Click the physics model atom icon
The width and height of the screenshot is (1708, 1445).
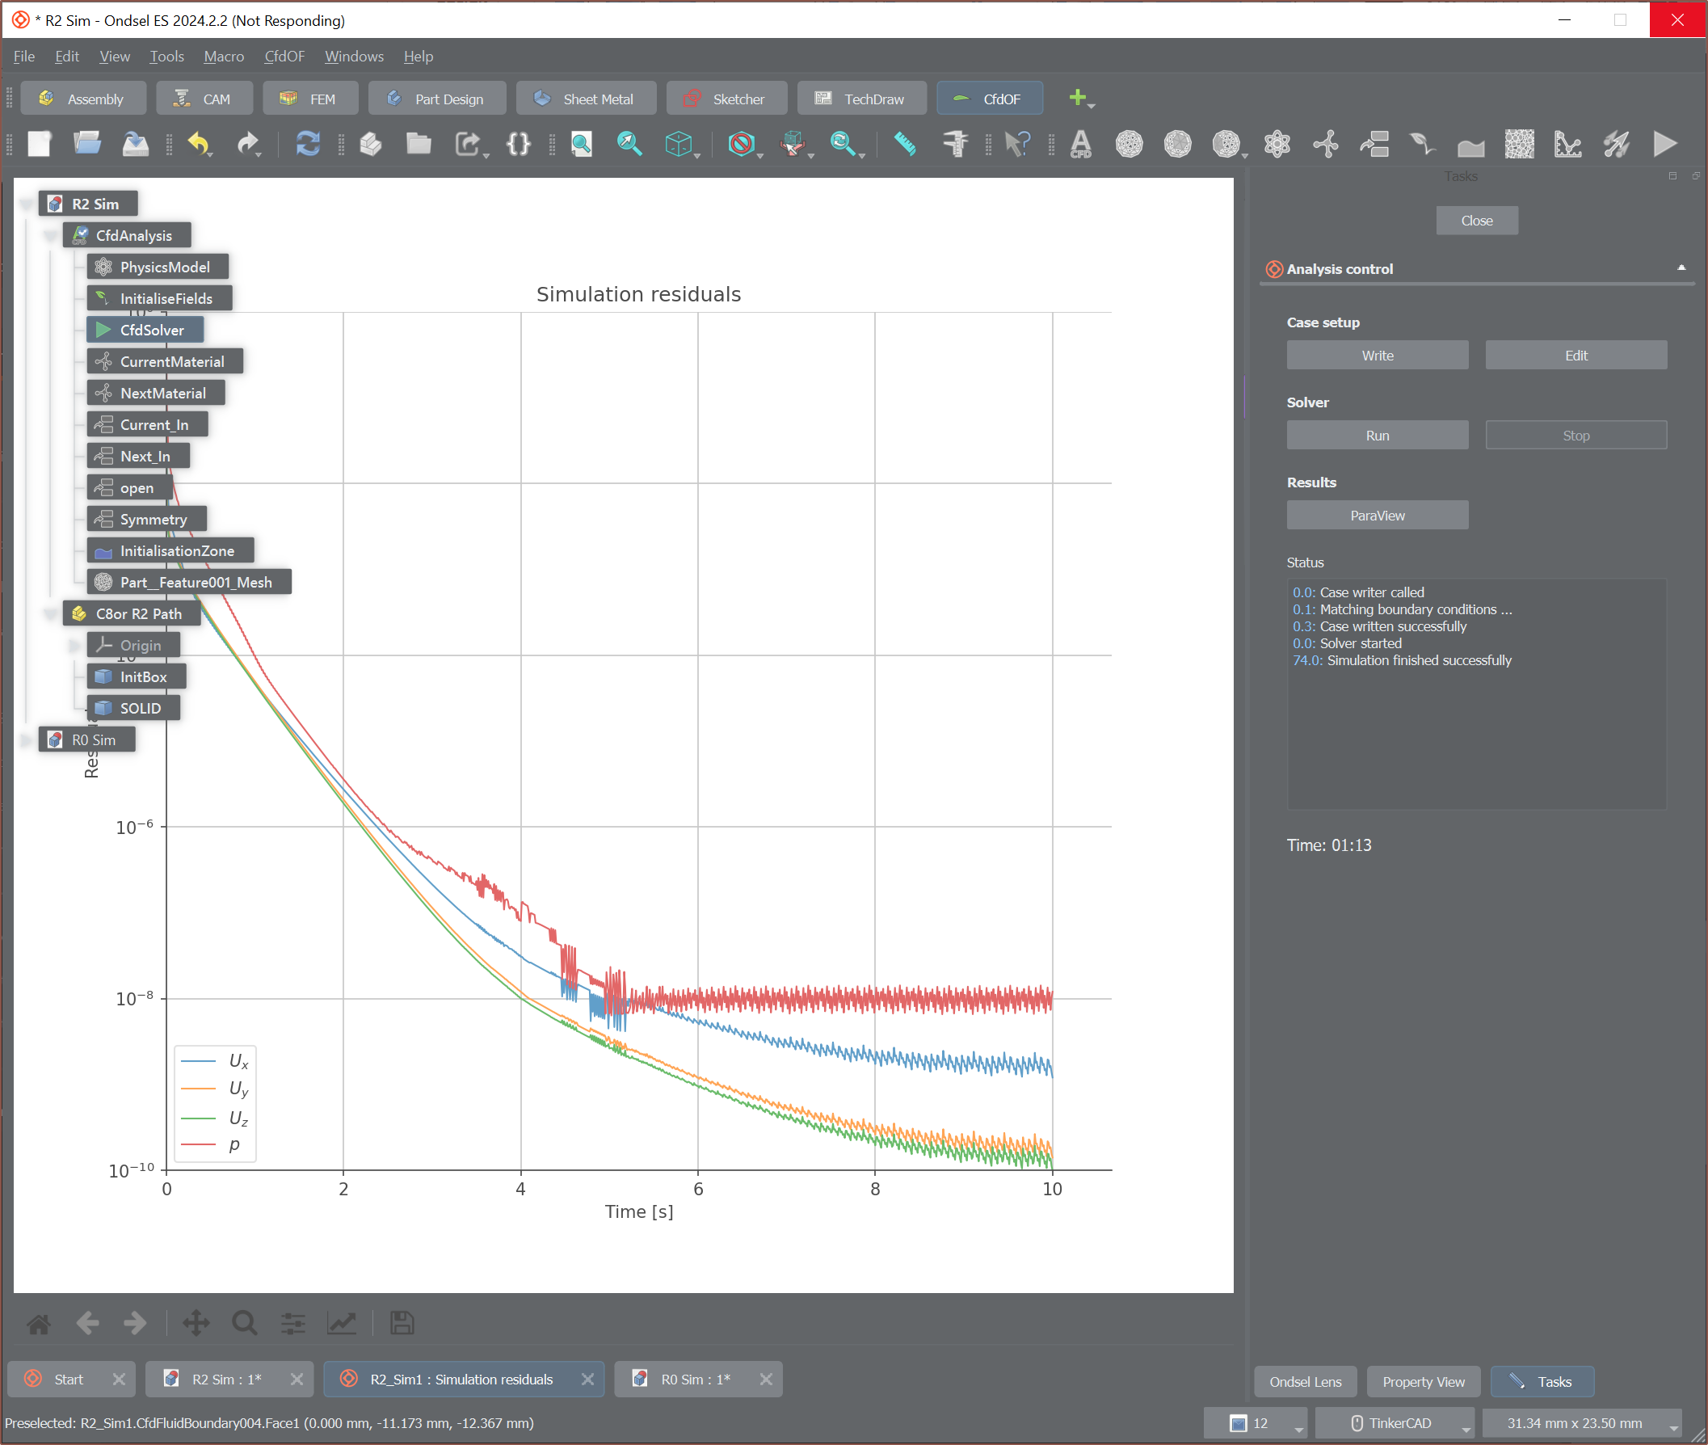1277,144
